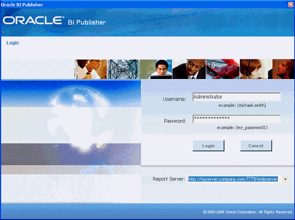The width and height of the screenshot is (295, 220).
Task: Click the Oracle BI Publisher title bar text
Action: (22, 5)
